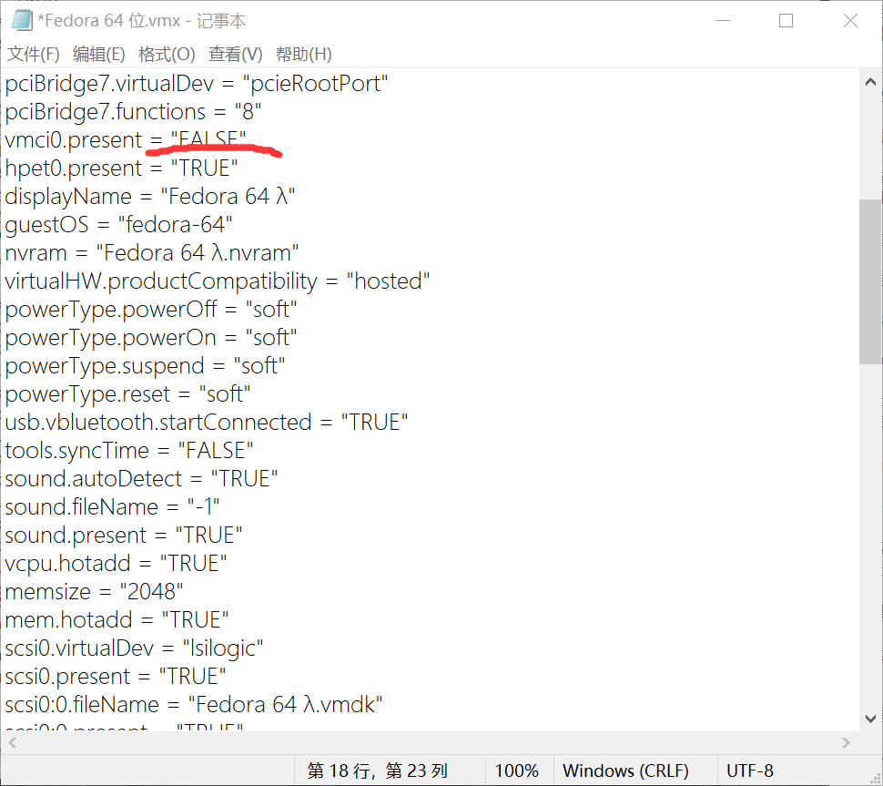This screenshot has width=883, height=786.
Task: Click the displayName line
Action: 150,196
